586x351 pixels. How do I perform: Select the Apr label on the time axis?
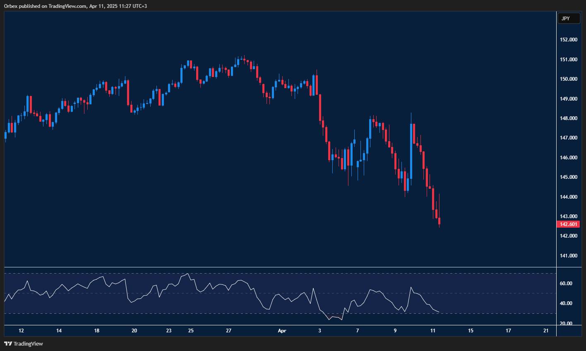(x=282, y=331)
